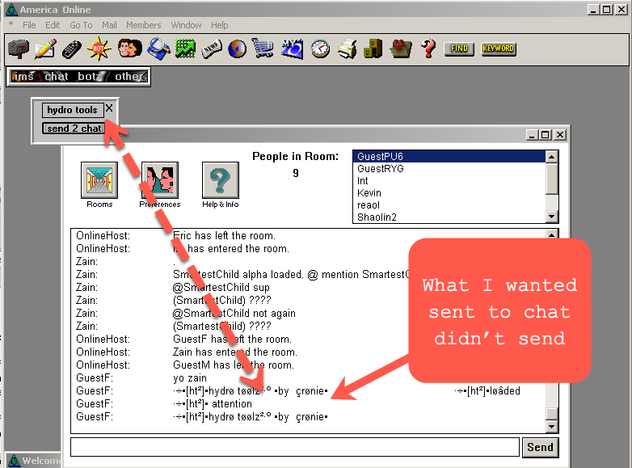Screen dimensions: 632x468
Task: Click the compose mail pencil icon
Action: [x=45, y=49]
